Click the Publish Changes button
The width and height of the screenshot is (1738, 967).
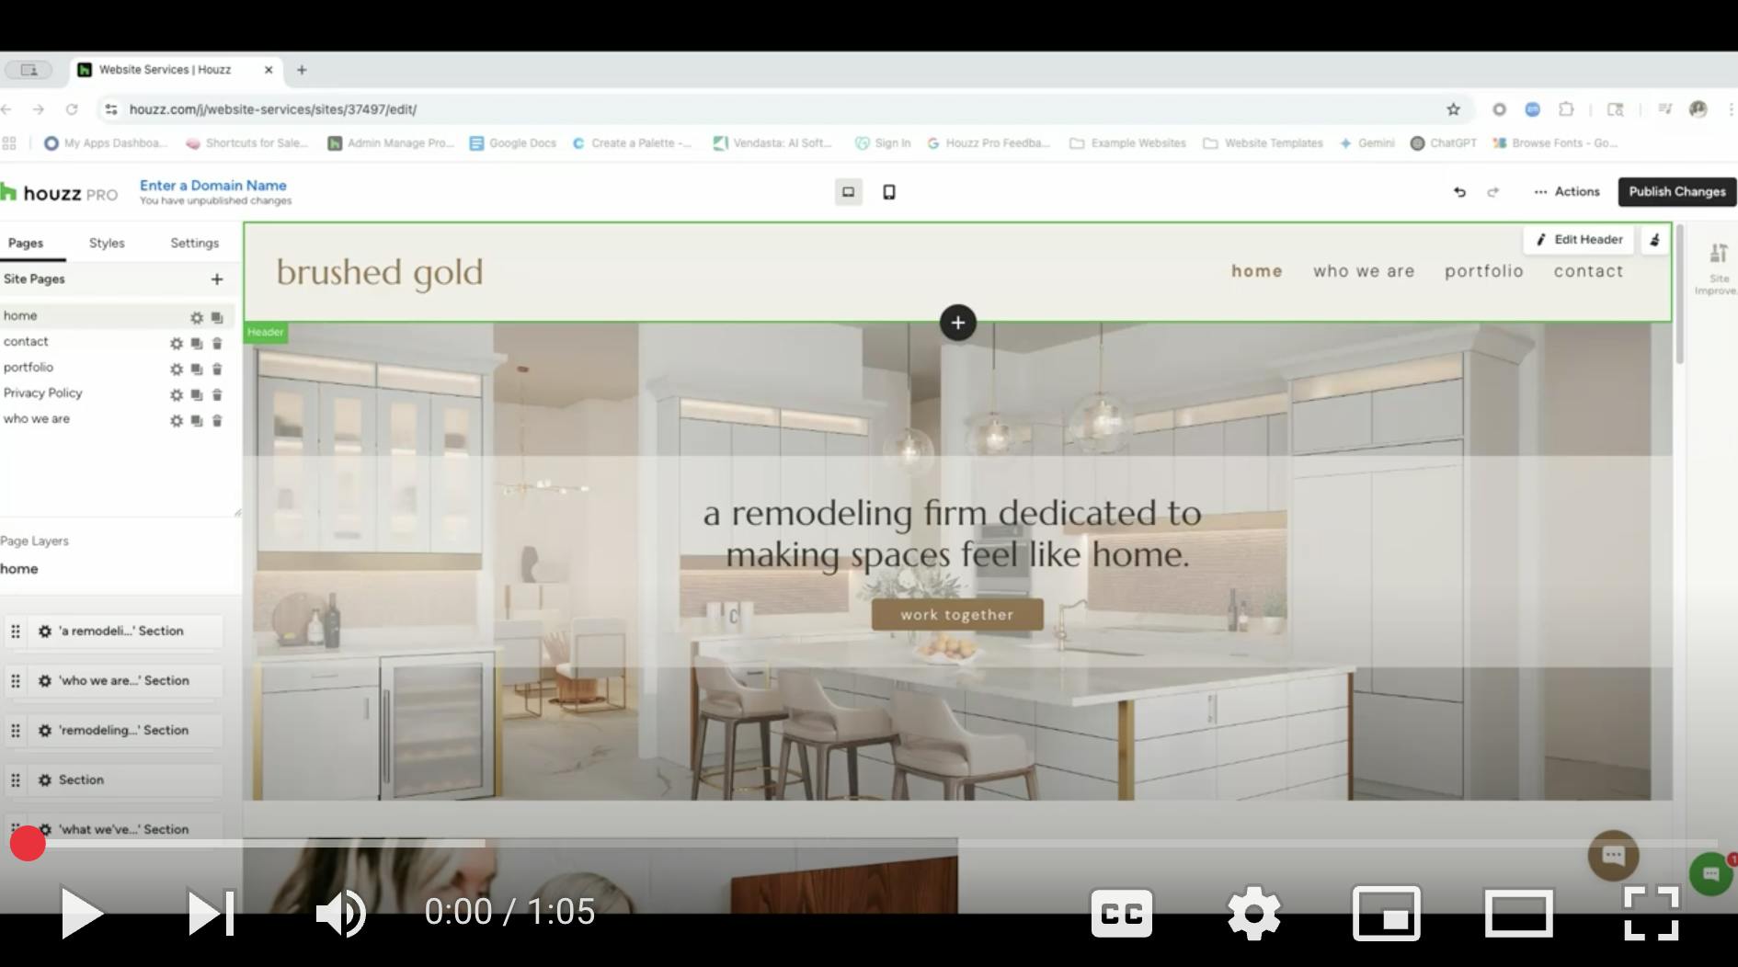[1676, 192]
